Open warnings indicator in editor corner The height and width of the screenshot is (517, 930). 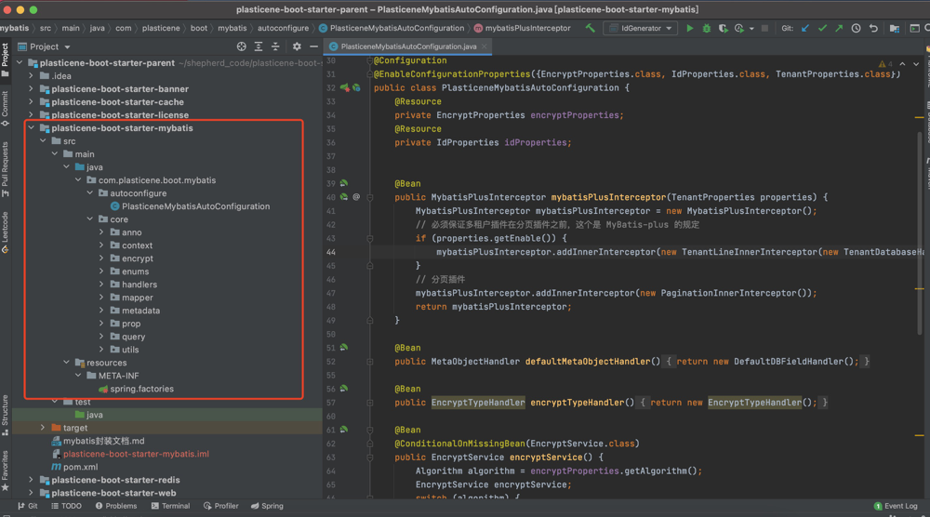point(885,63)
